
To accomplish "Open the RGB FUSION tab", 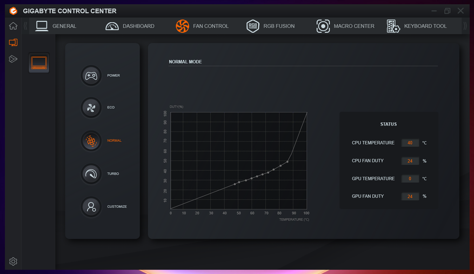I will [279, 26].
